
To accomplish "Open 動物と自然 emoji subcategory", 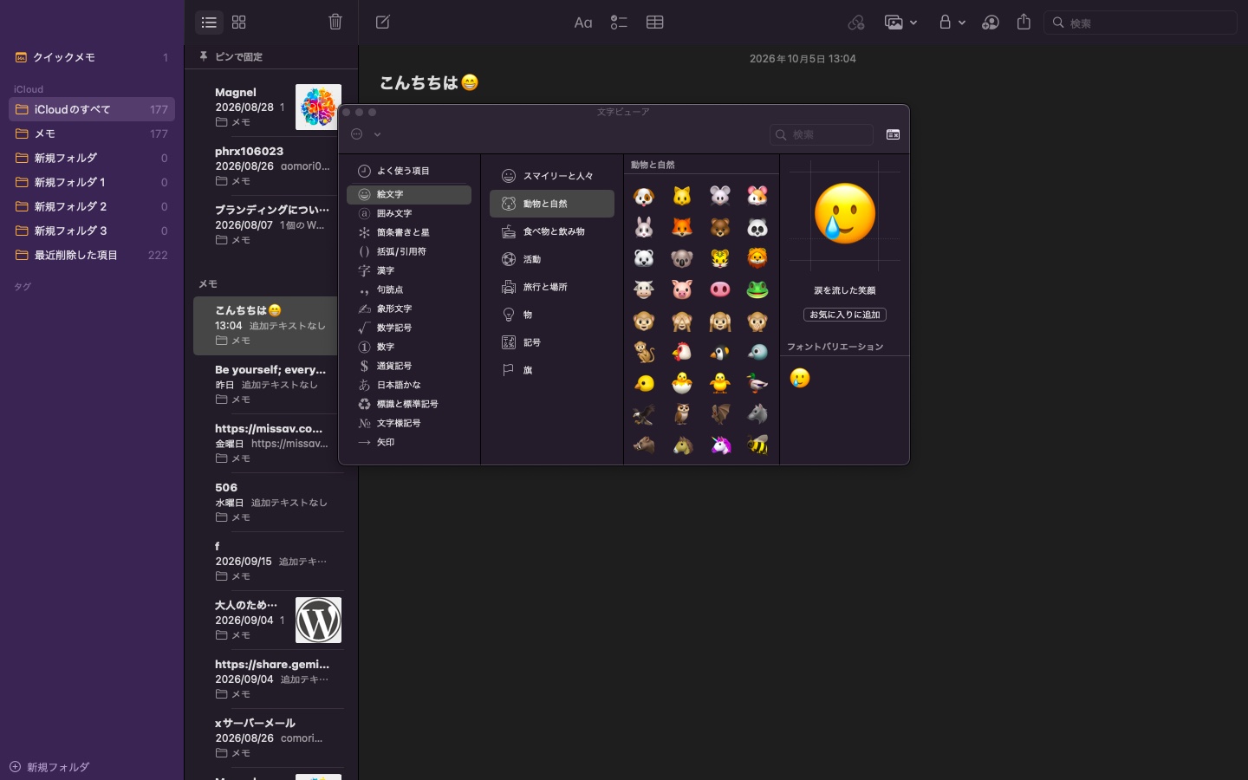I will click(x=552, y=204).
